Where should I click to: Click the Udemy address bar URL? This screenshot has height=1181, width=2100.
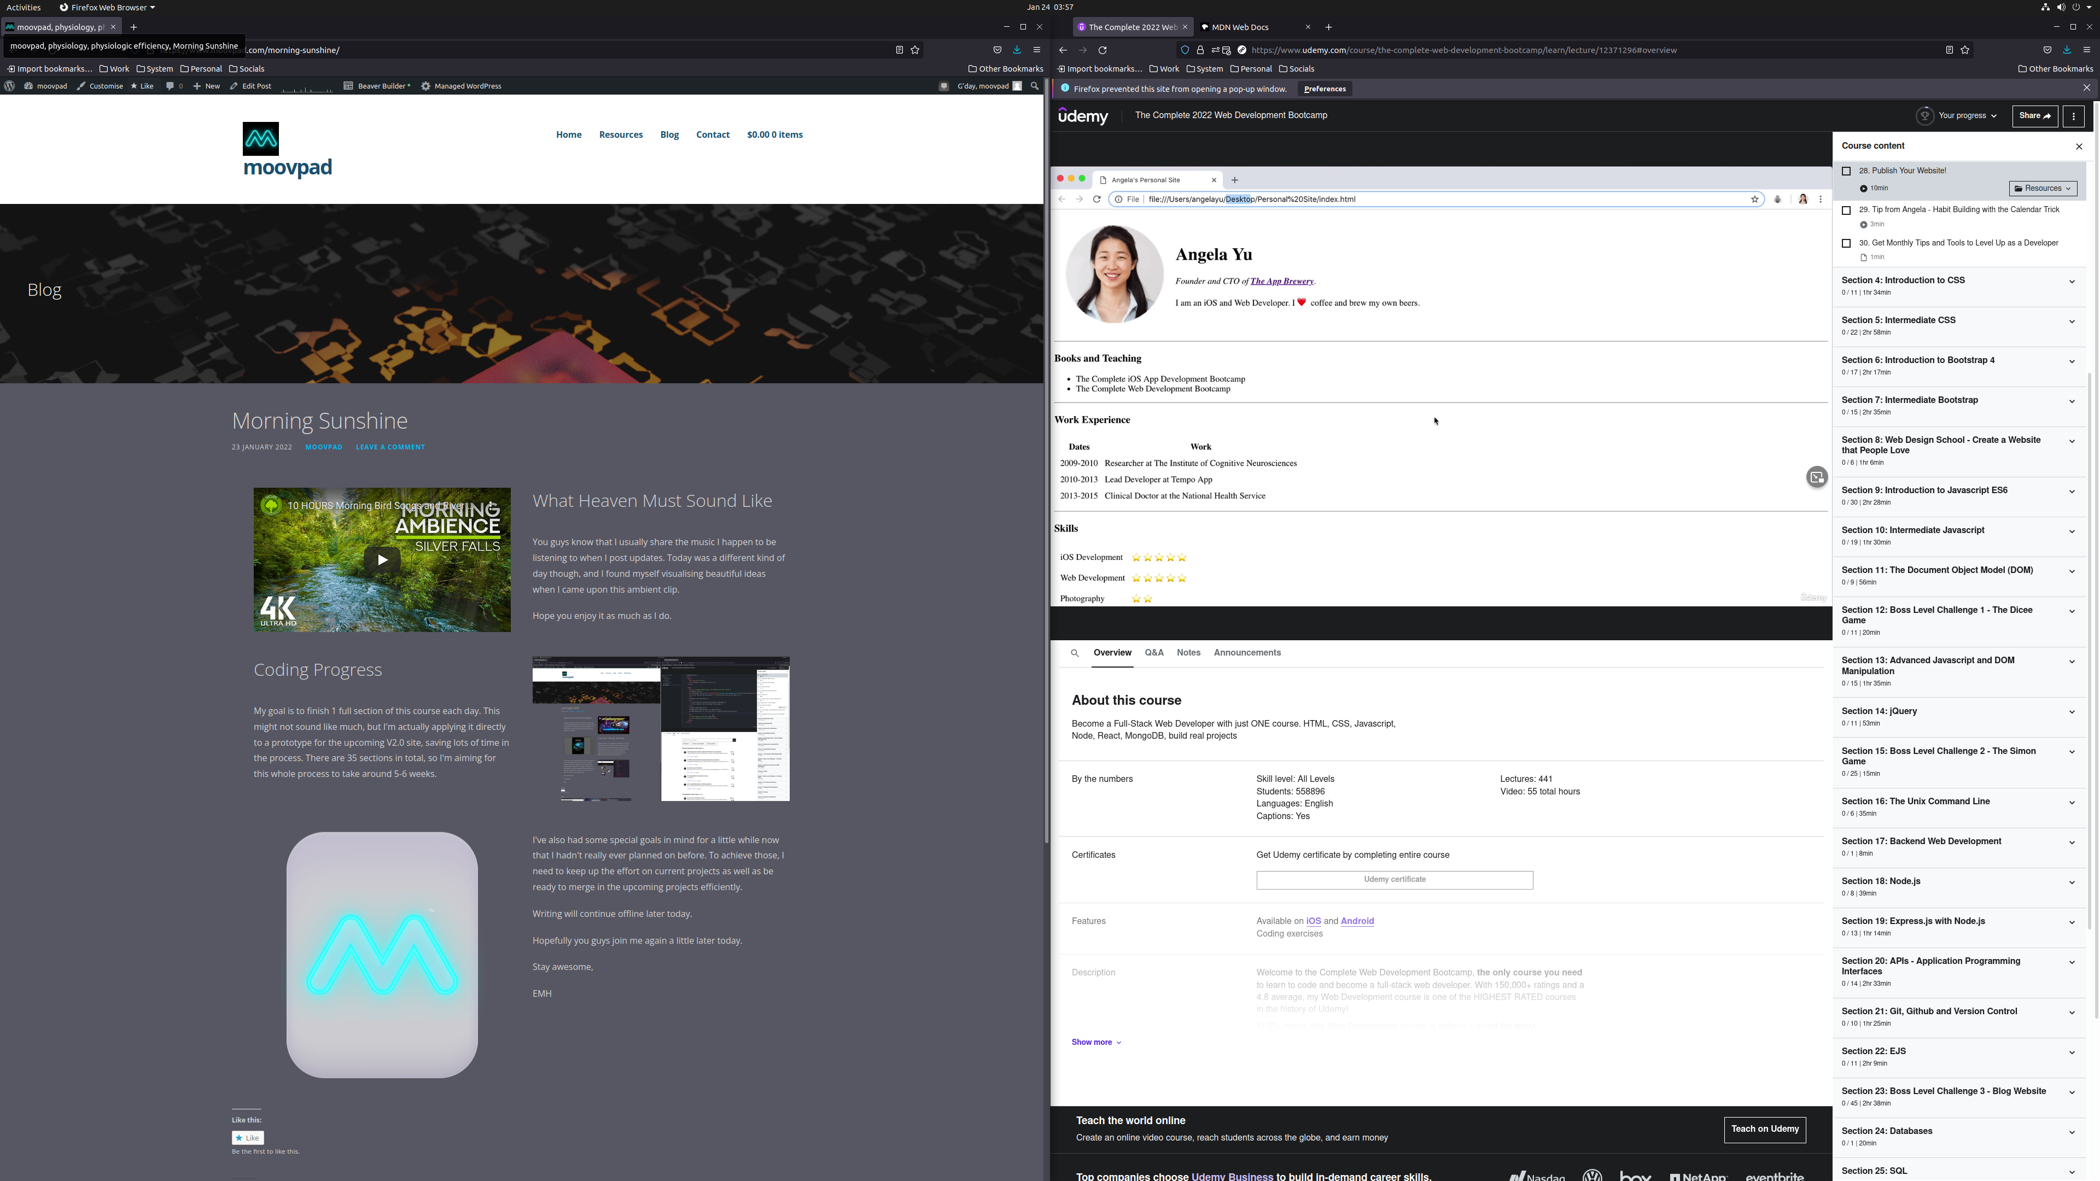(1463, 50)
